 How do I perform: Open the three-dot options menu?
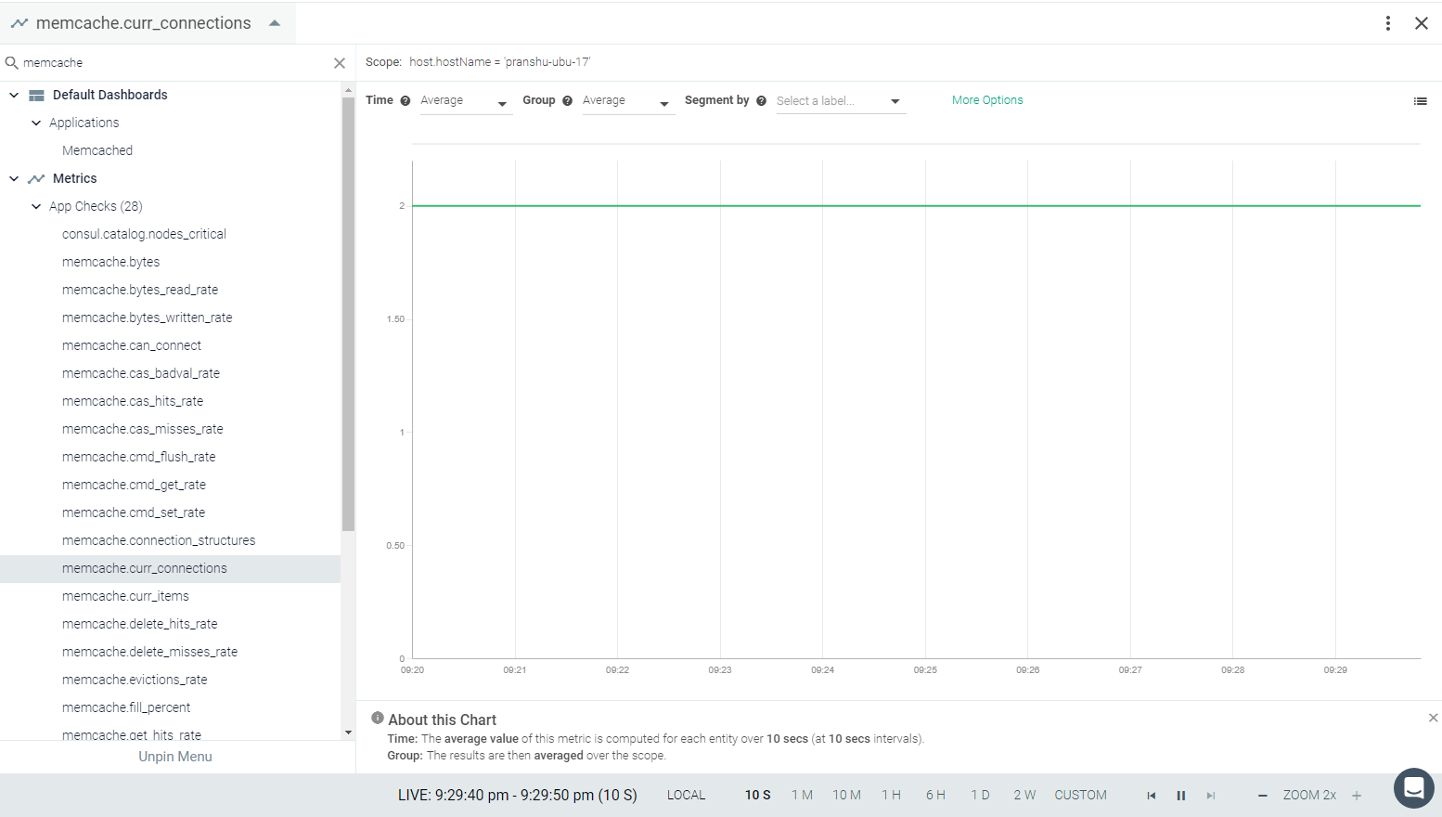coord(1388,23)
